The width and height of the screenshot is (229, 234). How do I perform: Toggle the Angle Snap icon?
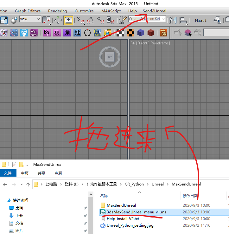click(x=90, y=20)
